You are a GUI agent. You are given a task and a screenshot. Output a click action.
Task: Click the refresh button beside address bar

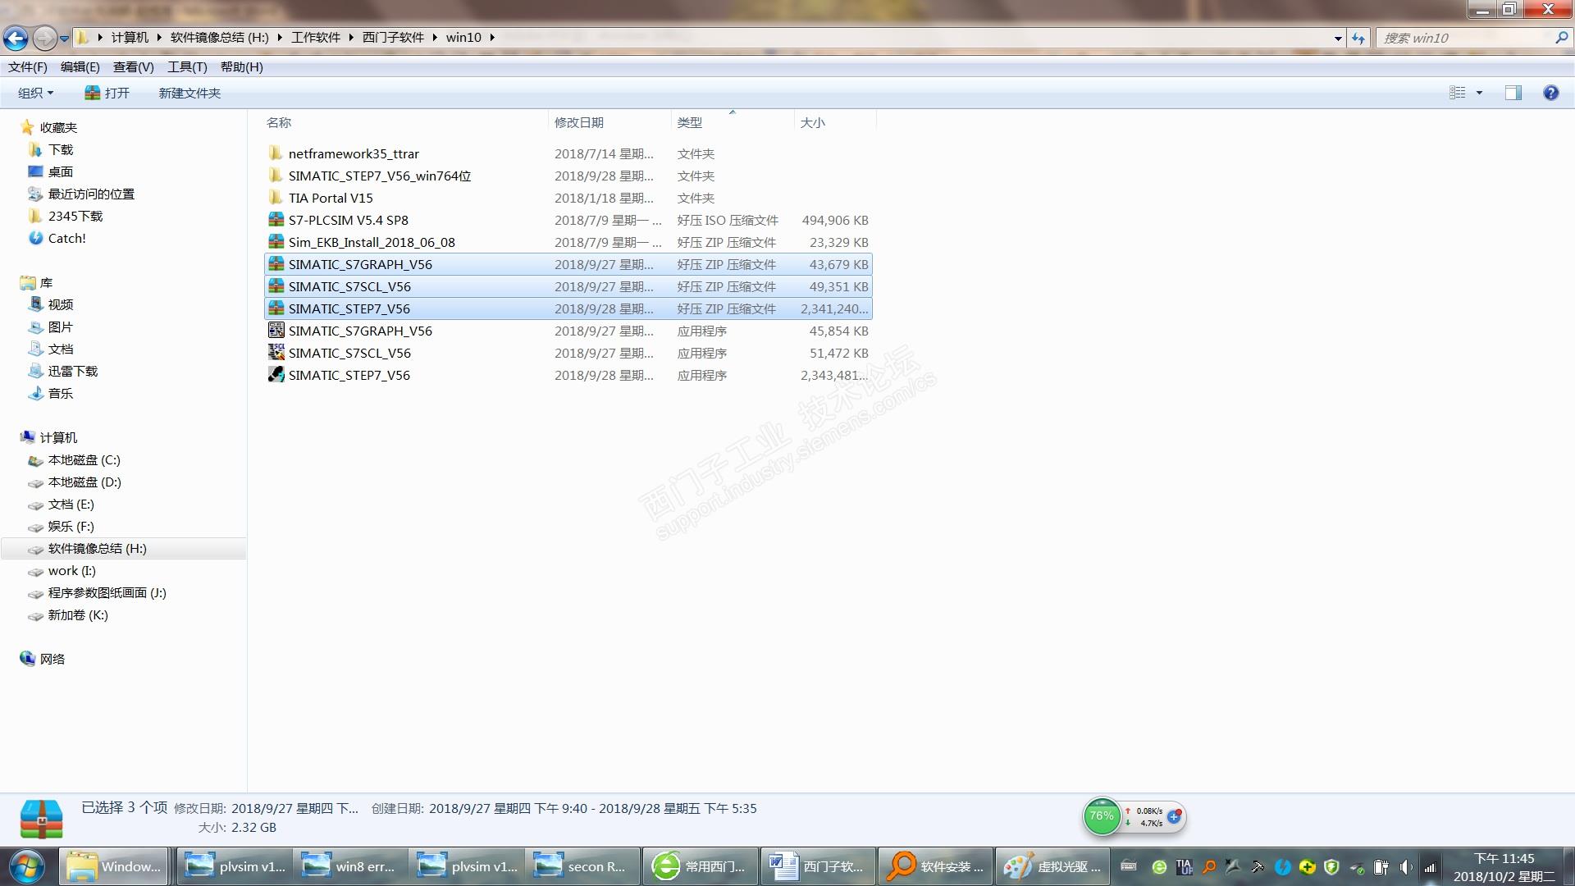coord(1358,38)
